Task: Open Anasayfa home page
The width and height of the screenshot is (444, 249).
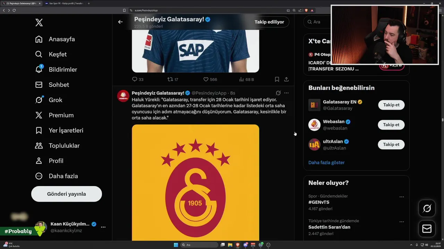Action: coord(55,39)
